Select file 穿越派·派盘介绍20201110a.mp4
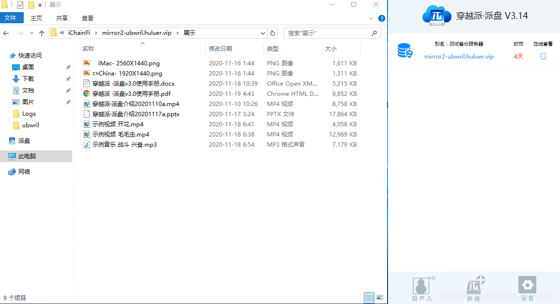The height and width of the screenshot is (304, 560). pyautogui.click(x=136, y=104)
